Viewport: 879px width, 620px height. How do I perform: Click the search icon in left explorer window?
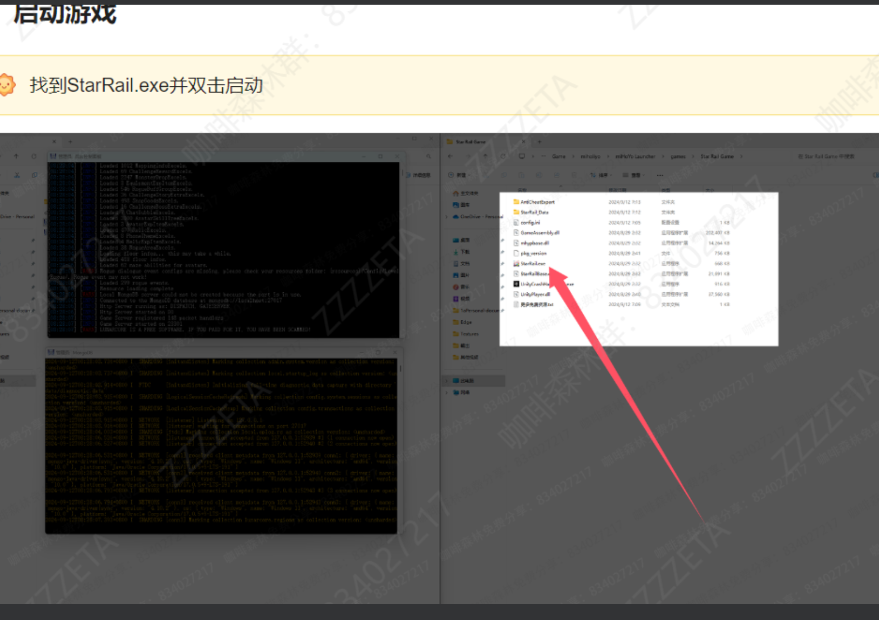click(429, 156)
